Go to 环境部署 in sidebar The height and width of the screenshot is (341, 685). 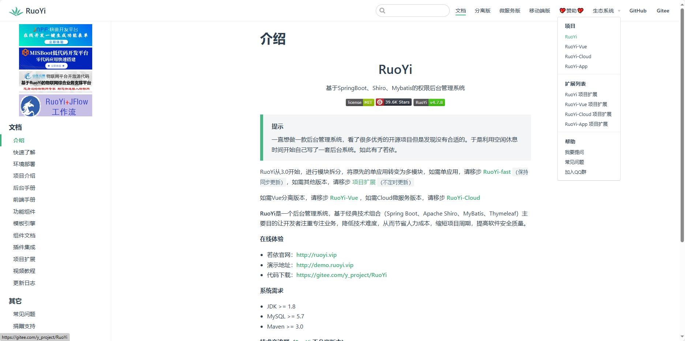coord(24,164)
